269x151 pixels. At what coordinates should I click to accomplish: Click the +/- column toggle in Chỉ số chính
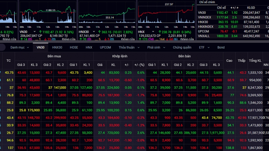click(235, 8)
